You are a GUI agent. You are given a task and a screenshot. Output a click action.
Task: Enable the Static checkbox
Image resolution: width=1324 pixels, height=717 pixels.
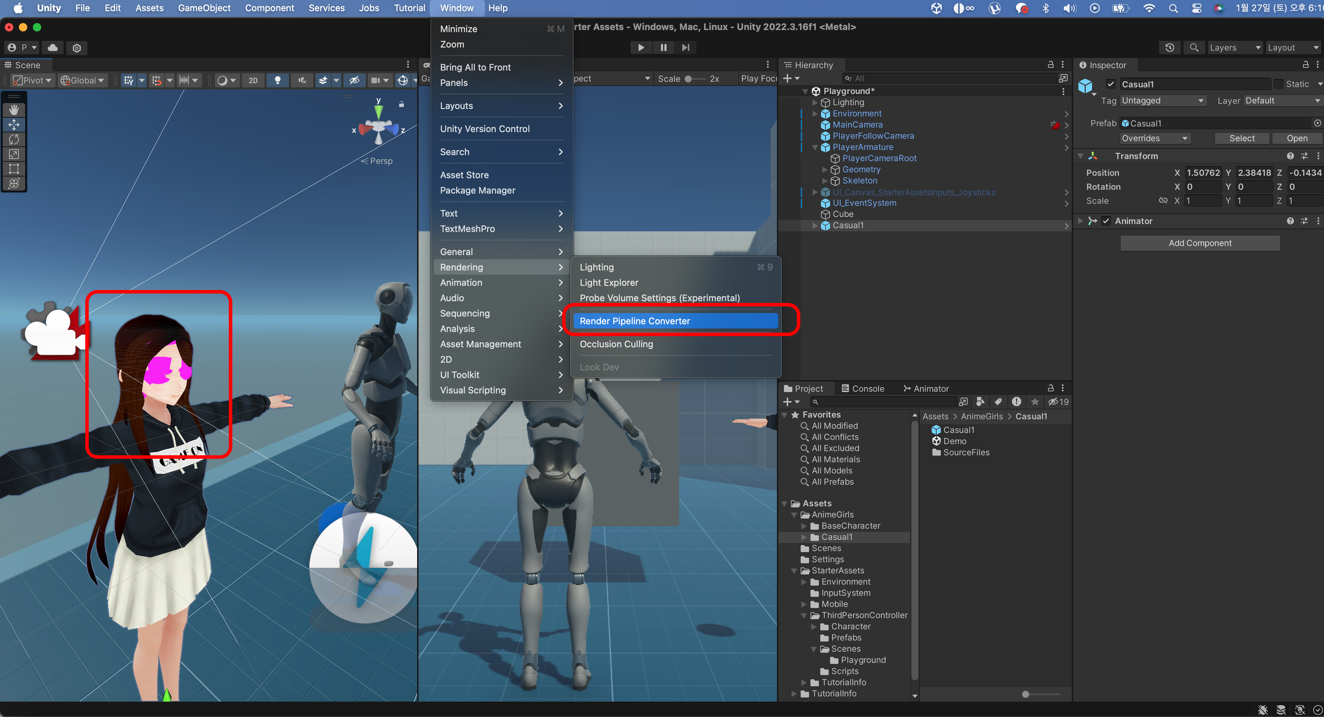click(x=1278, y=84)
